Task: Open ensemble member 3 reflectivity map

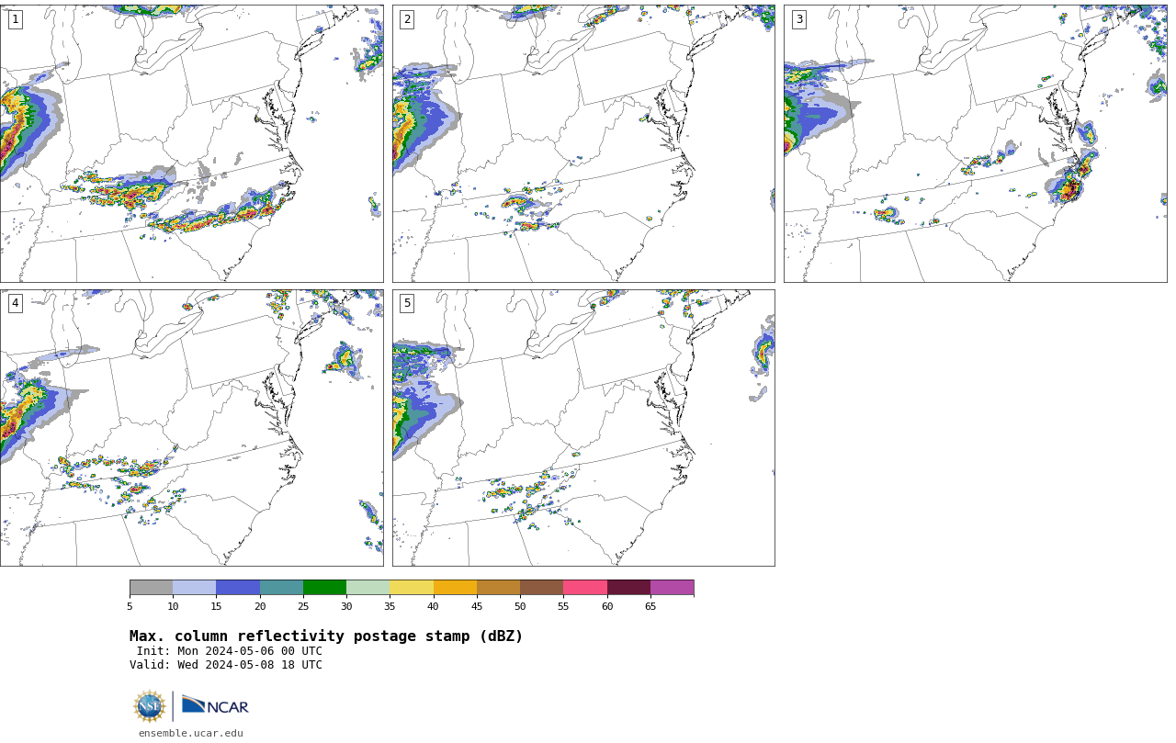Action: tap(975, 143)
